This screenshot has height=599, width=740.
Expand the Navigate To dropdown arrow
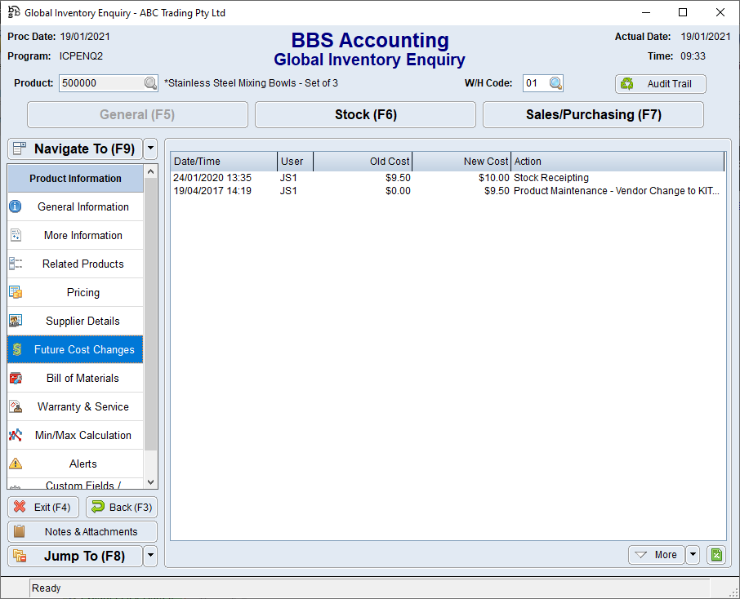coord(150,149)
